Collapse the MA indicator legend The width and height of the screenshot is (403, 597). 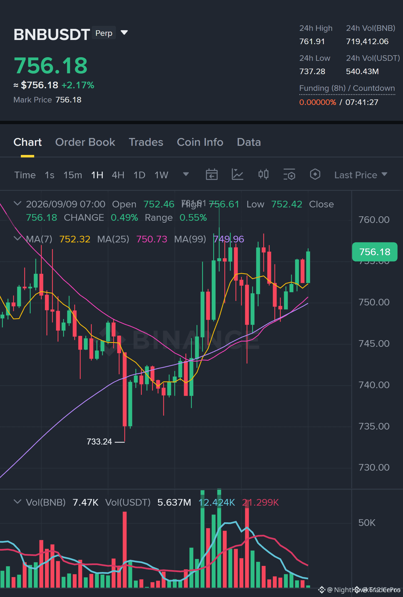click(x=17, y=239)
